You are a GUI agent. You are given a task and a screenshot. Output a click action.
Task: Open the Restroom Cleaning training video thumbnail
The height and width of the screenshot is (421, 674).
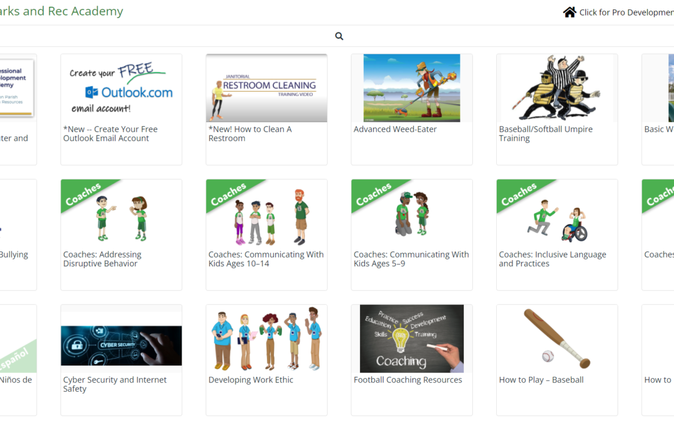(266, 88)
